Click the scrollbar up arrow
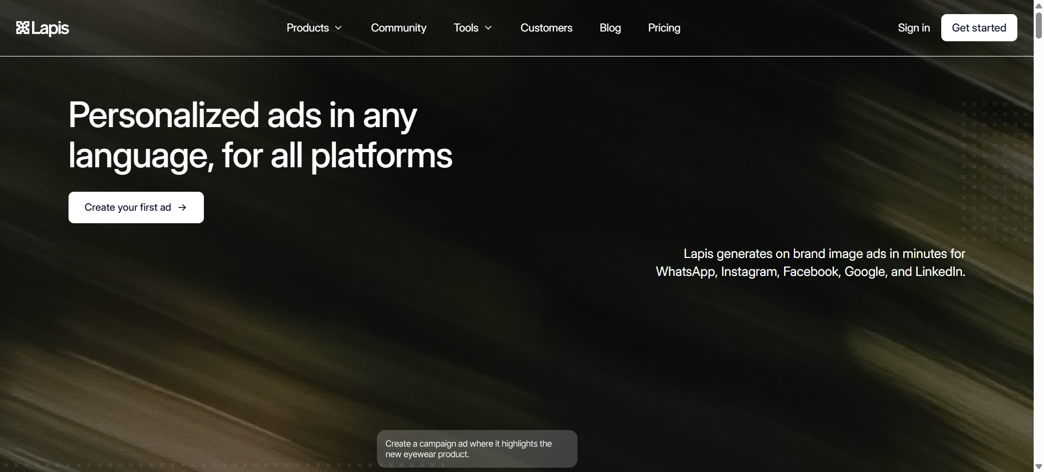 click(x=1039, y=5)
